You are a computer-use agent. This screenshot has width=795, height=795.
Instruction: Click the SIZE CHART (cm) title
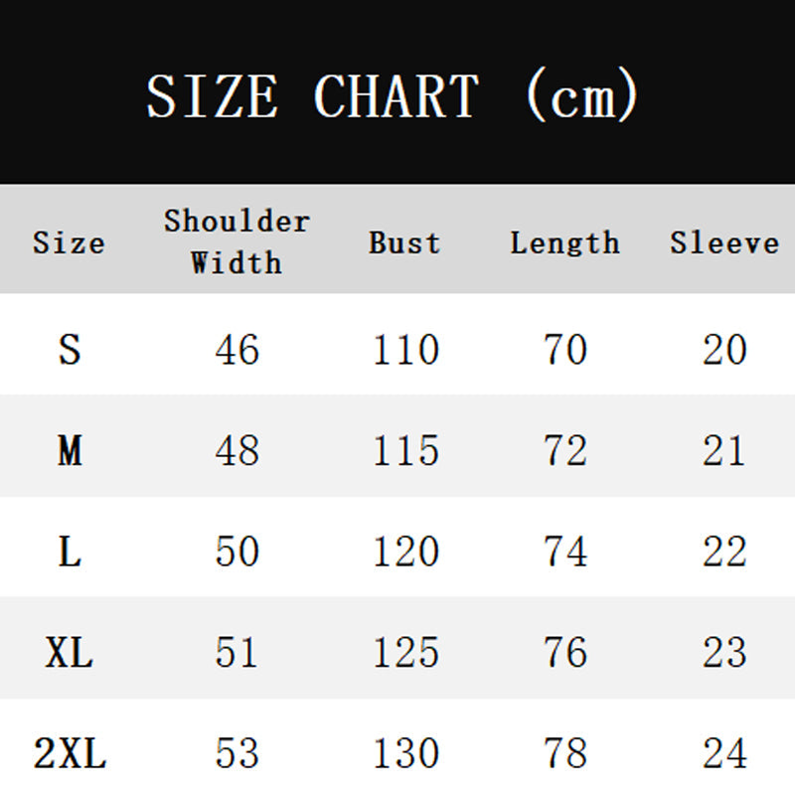[x=393, y=96]
